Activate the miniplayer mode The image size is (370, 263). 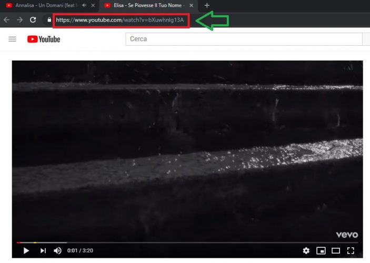pos(321,251)
